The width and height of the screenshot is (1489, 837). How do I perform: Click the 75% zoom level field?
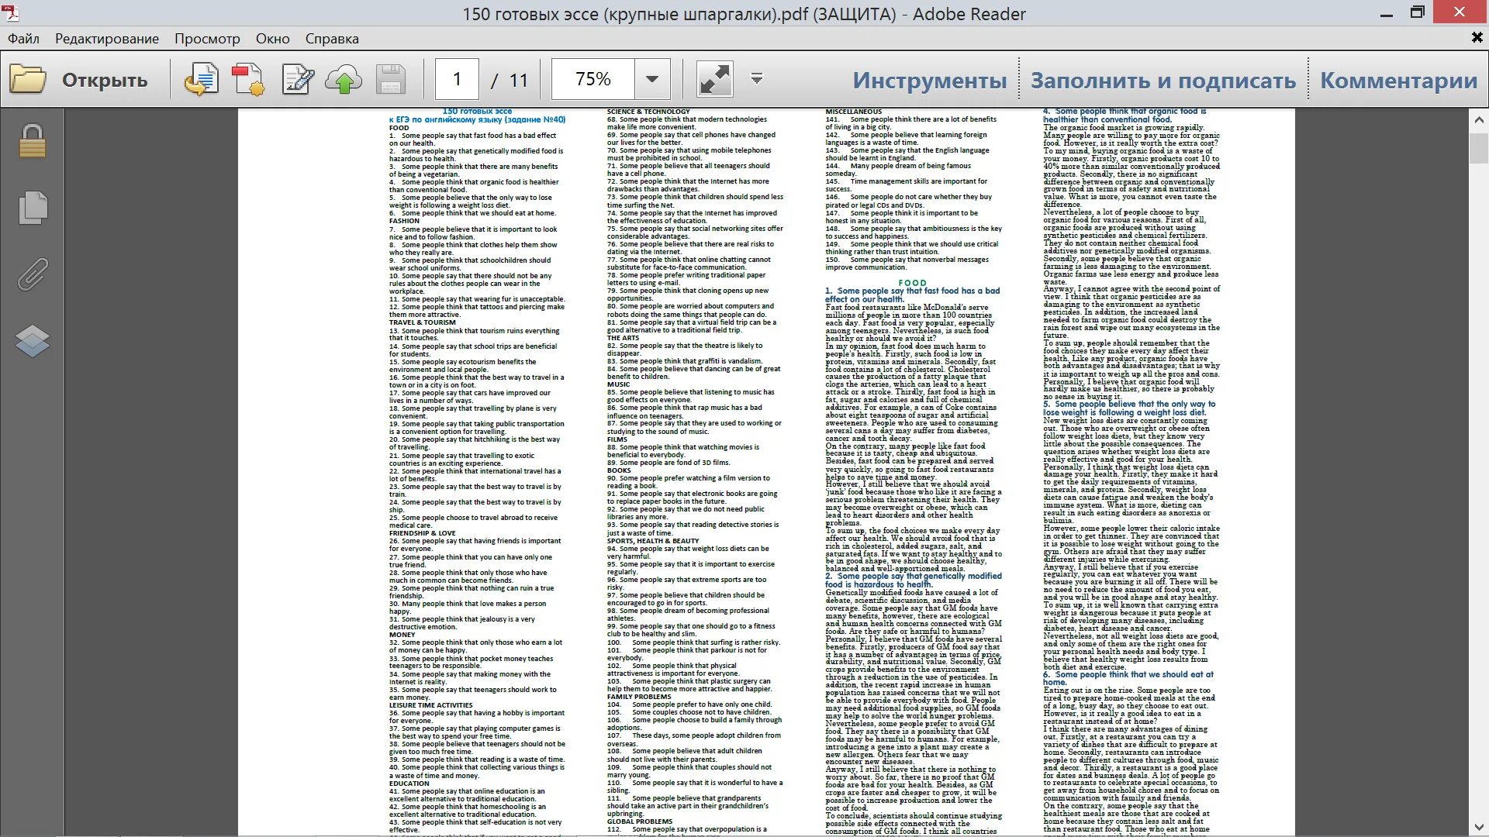coord(593,79)
